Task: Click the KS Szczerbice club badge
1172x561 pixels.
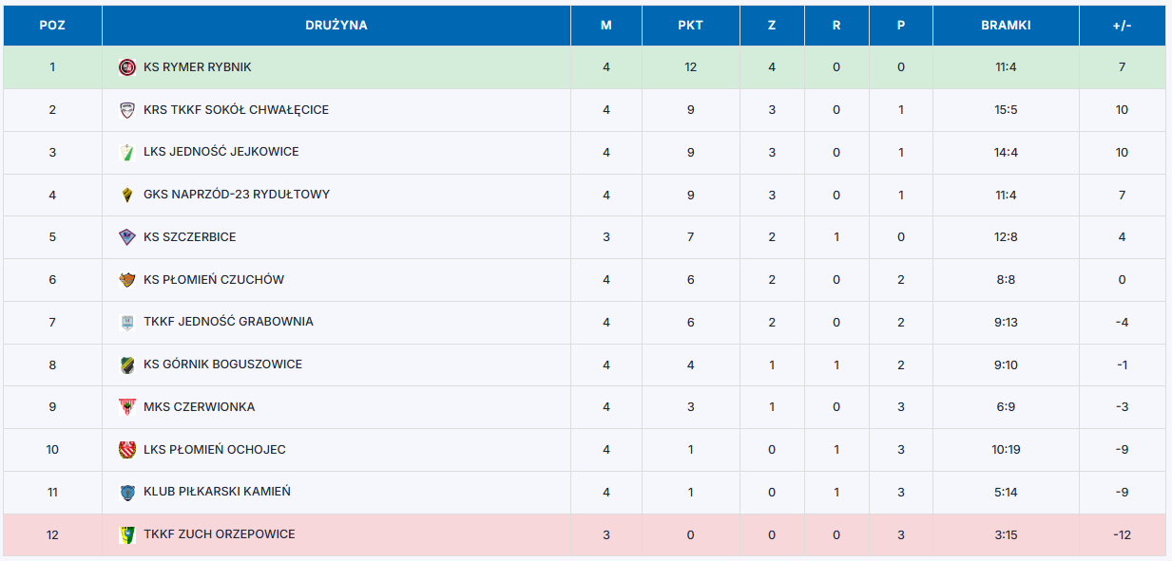Action: pyautogui.click(x=127, y=237)
